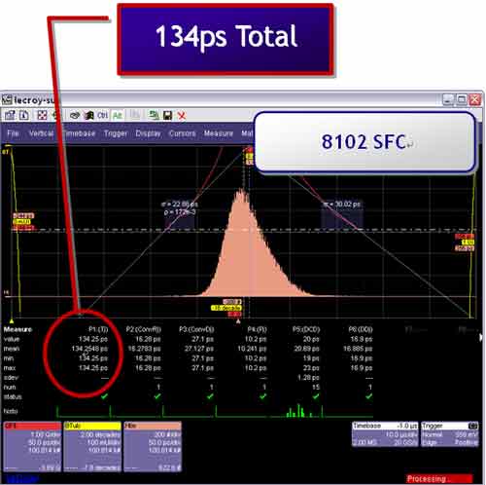Click the P5 green status checkmark
The width and height of the screenshot is (486, 485).
click(316, 396)
